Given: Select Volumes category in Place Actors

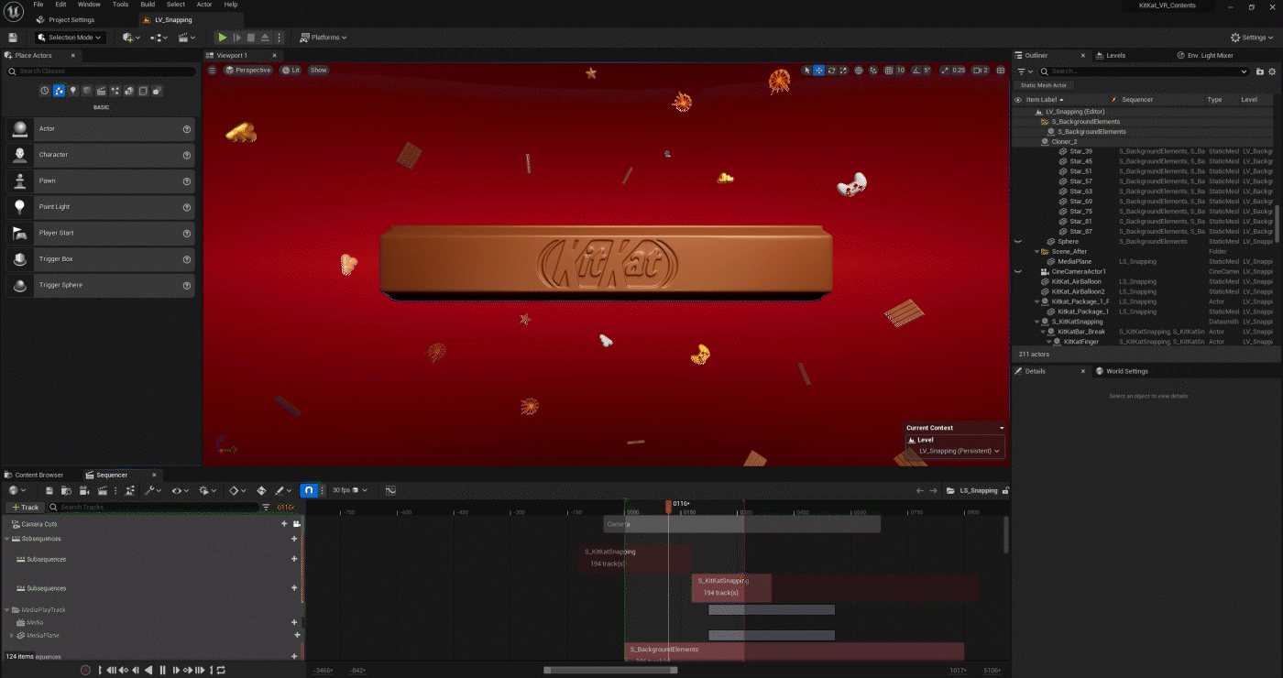Looking at the screenshot, I should click(143, 91).
